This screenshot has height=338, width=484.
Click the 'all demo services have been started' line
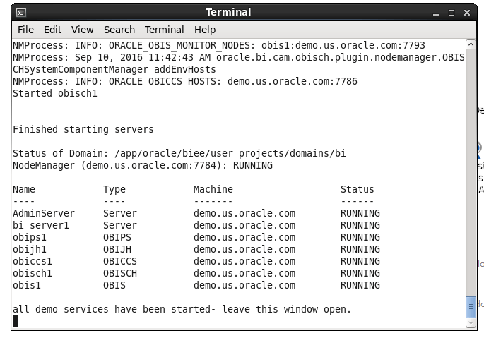(182, 309)
